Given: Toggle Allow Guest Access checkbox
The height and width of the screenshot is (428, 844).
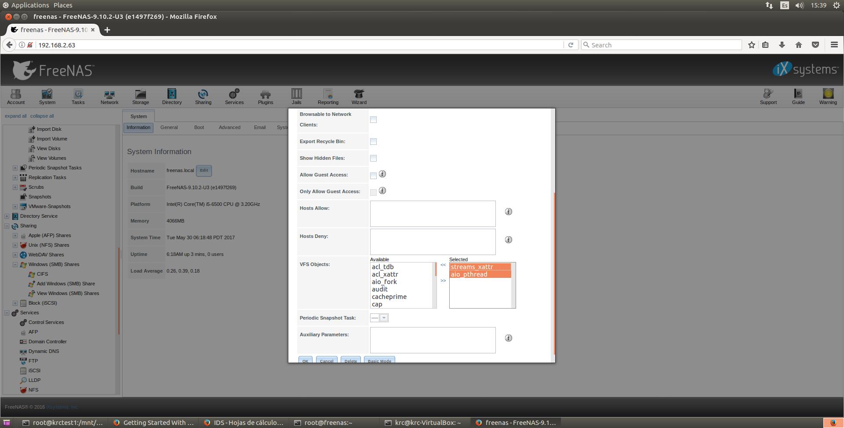Looking at the screenshot, I should (373, 176).
